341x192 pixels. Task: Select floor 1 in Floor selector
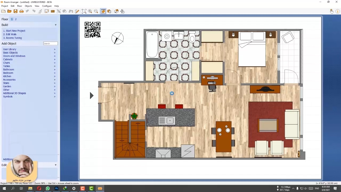[x=12, y=19]
